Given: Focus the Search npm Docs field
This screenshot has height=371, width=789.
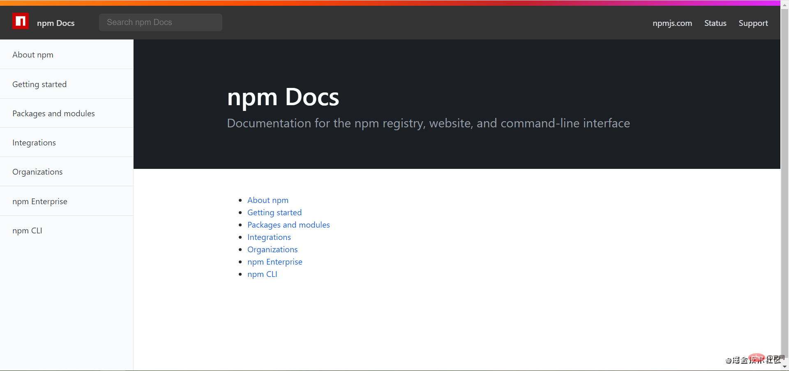Looking at the screenshot, I should pyautogui.click(x=161, y=22).
